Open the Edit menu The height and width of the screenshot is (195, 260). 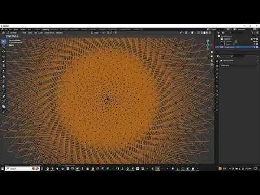coord(10,29)
